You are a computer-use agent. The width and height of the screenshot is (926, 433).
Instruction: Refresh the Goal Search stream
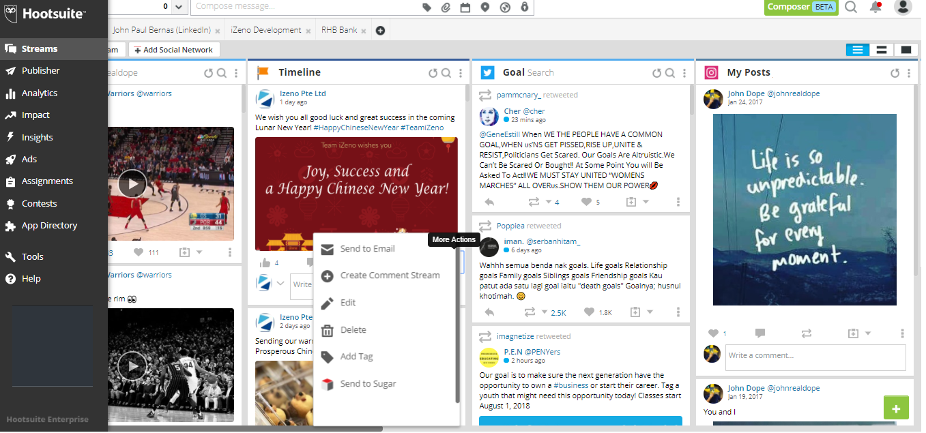click(657, 73)
